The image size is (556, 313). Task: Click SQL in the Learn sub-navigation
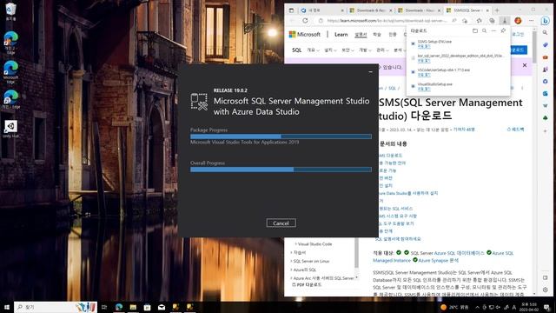(x=297, y=50)
